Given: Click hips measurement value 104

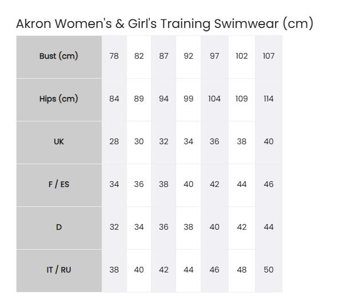Looking at the screenshot, I should click(214, 99).
